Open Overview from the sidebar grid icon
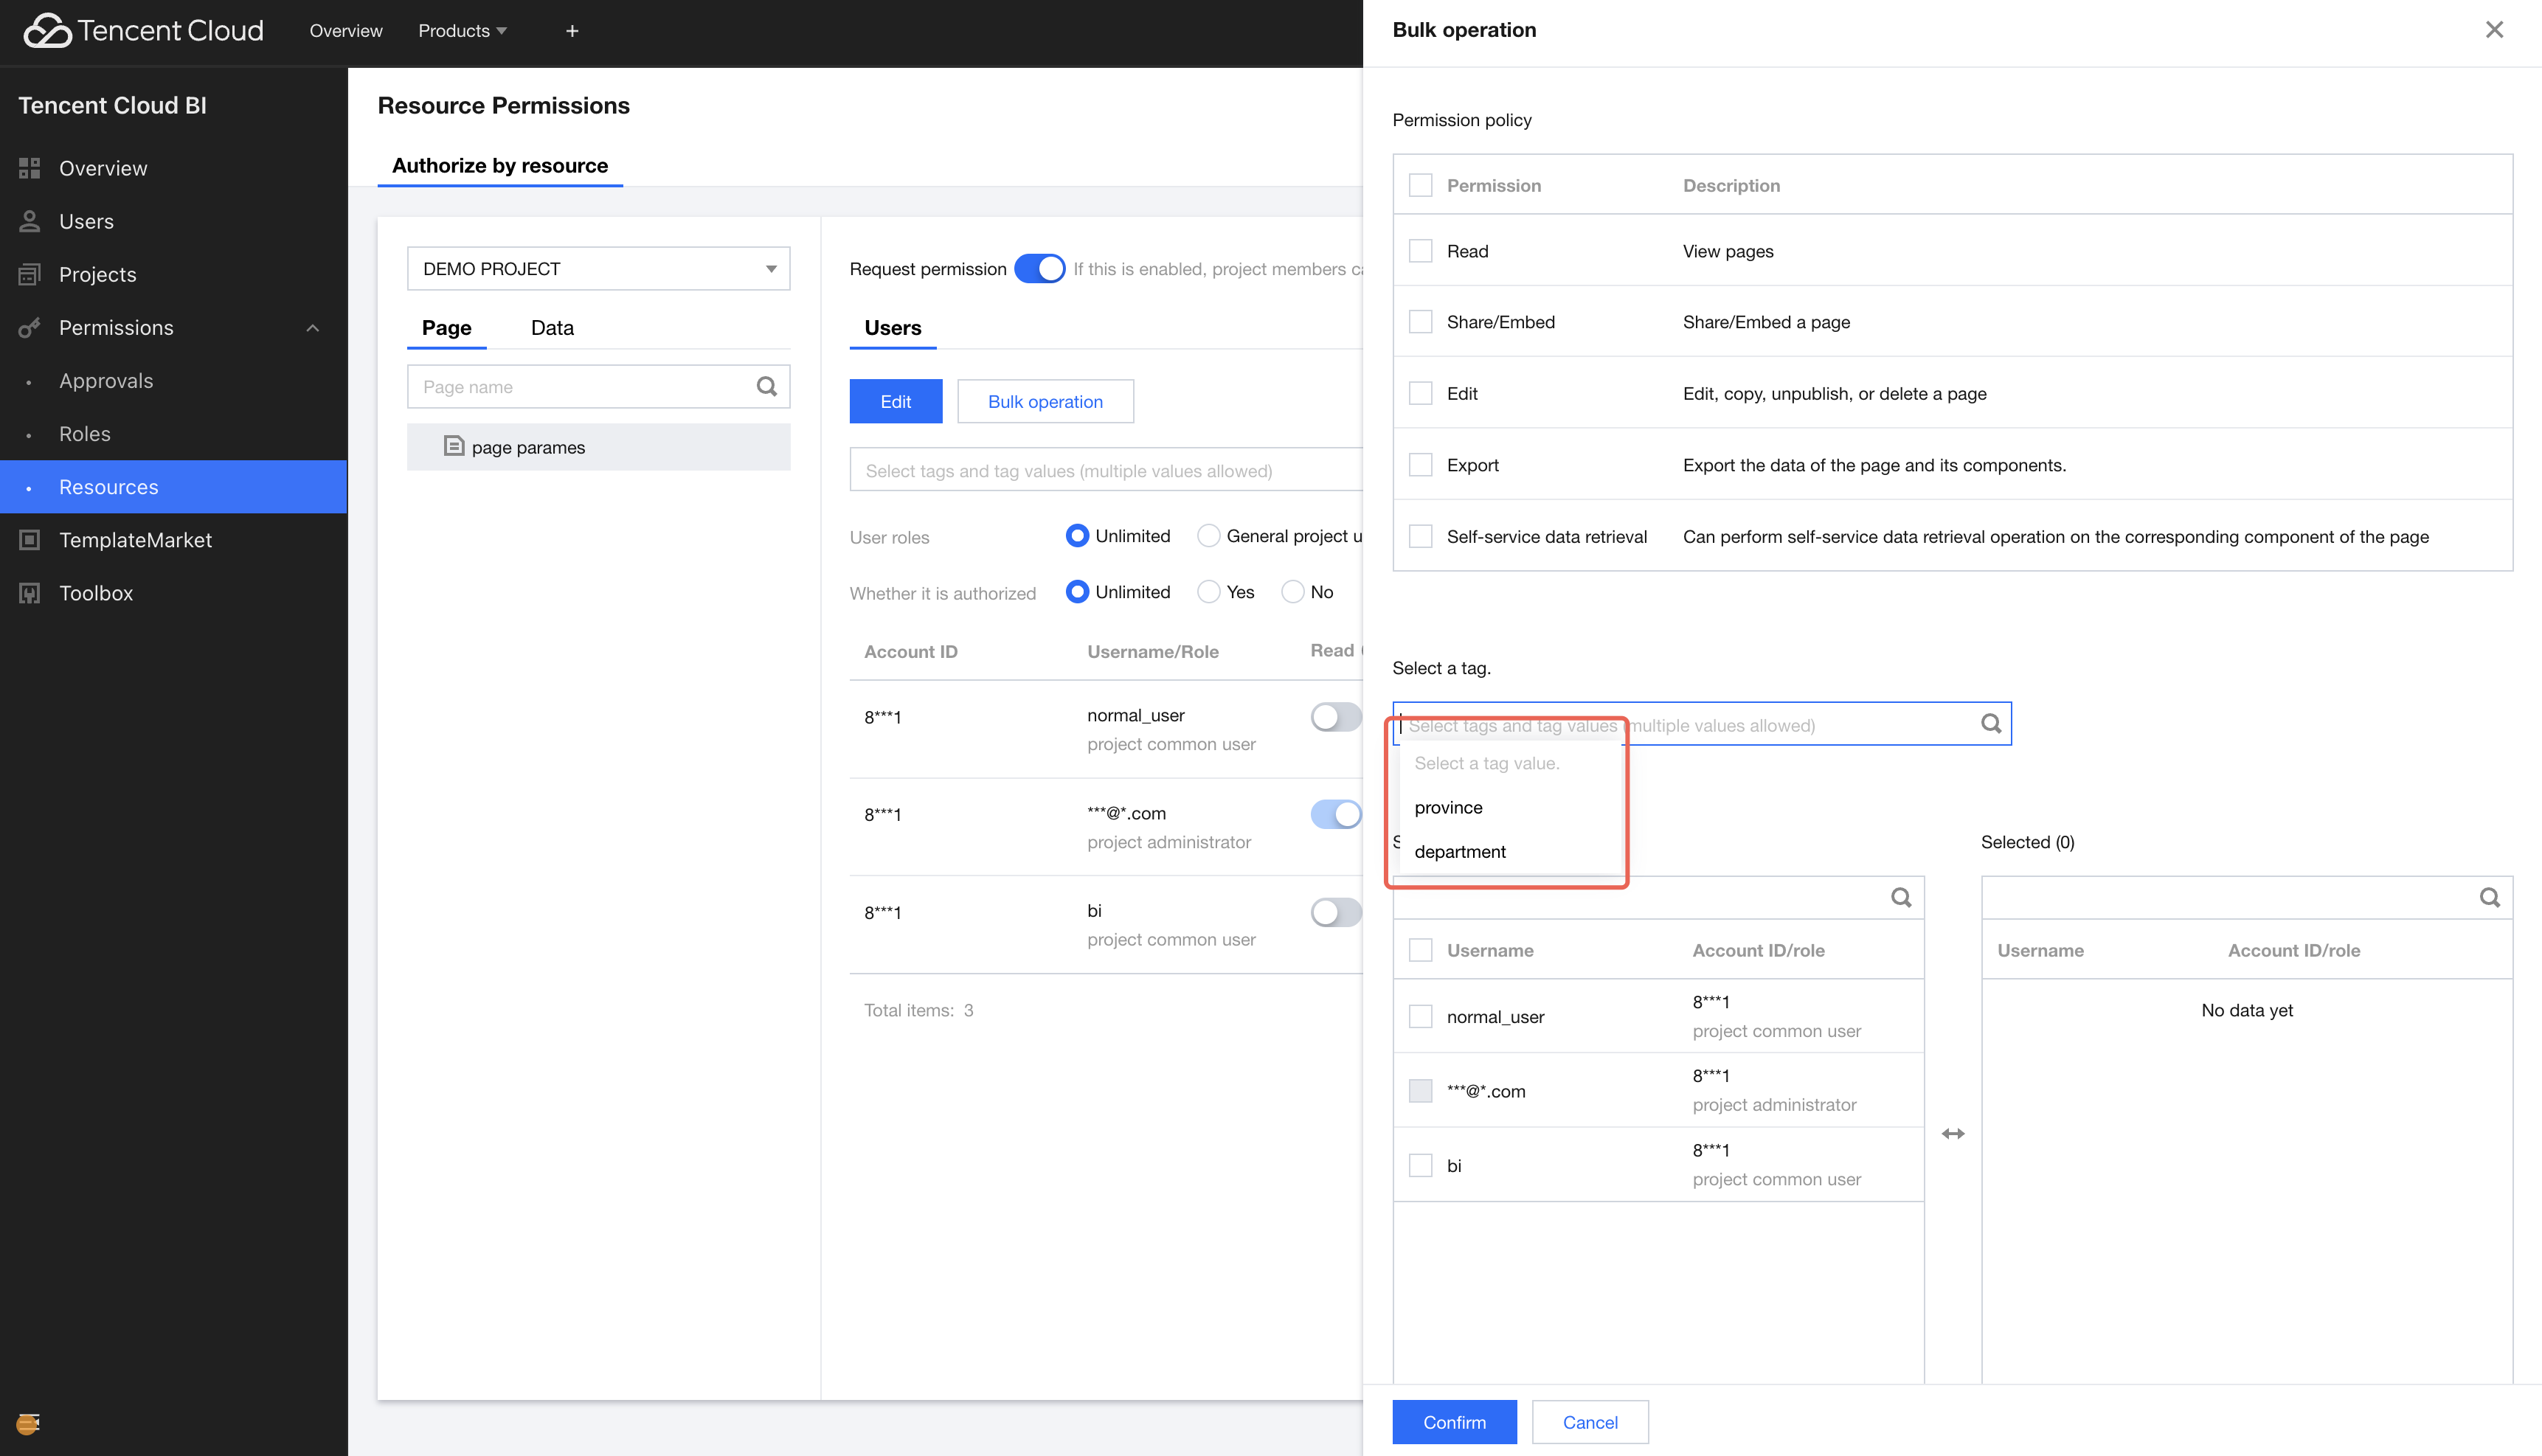Image resolution: width=2542 pixels, height=1456 pixels. 30,168
